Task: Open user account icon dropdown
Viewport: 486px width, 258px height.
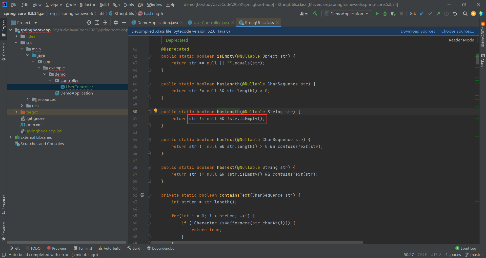Action: click(x=303, y=14)
